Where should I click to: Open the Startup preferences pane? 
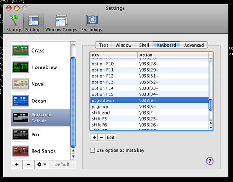tap(14, 23)
